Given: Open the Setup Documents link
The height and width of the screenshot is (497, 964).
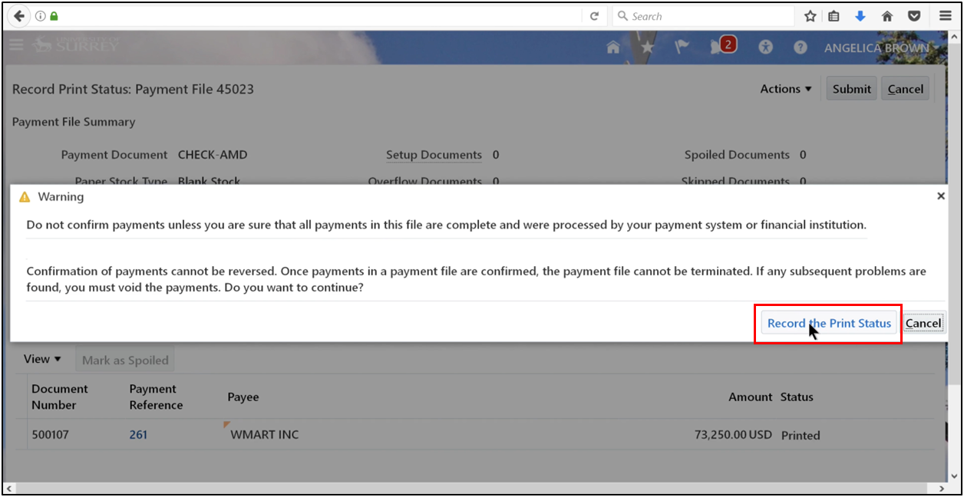Looking at the screenshot, I should click(434, 155).
